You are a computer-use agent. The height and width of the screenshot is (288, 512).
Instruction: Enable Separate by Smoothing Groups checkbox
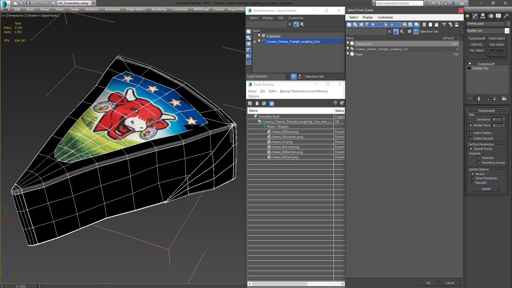pos(479,163)
